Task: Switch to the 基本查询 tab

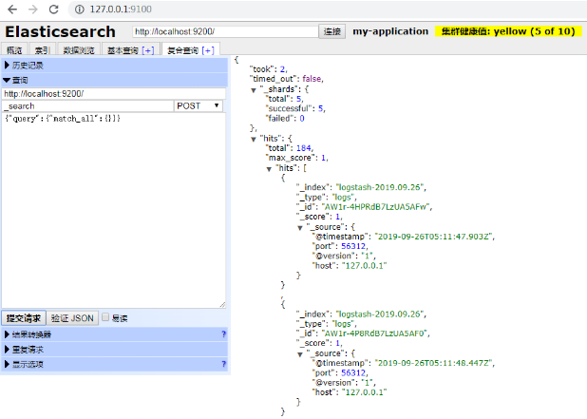Action: [x=123, y=50]
